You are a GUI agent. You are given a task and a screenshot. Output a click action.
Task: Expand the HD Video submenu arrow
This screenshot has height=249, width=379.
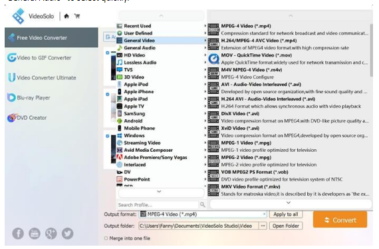tap(205, 55)
